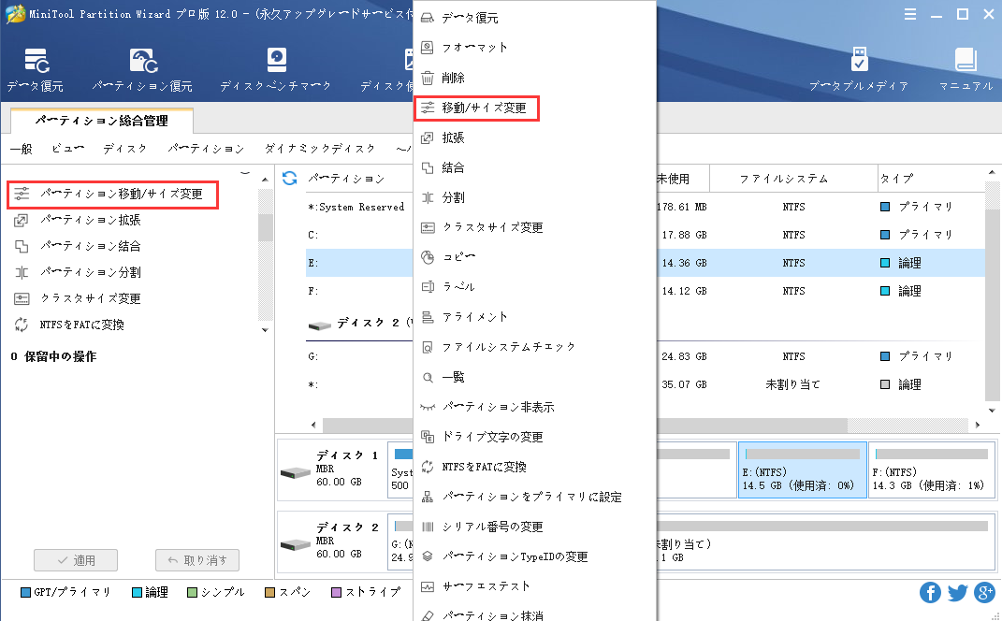Choose 削除 in the context menu
1002x621 pixels.
[x=453, y=79]
